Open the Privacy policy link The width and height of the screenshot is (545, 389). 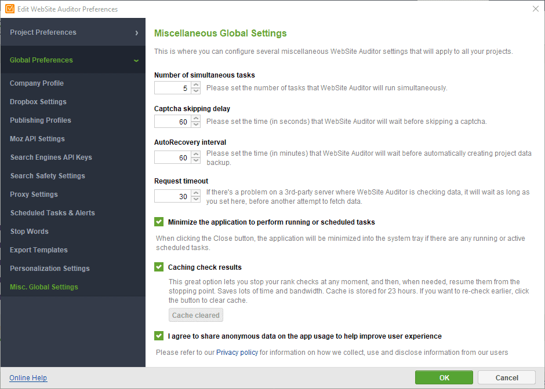237,352
